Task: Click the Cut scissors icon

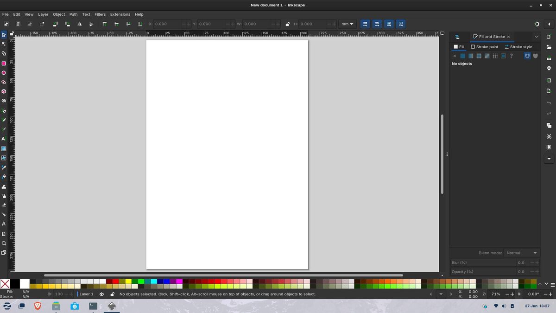Action: tap(549, 136)
